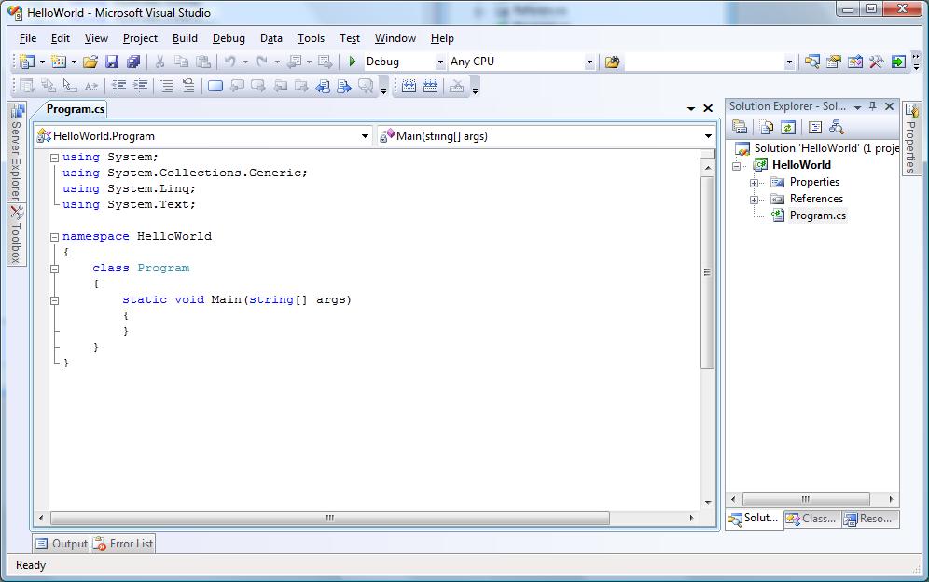Viewport: 929px width, 582px height.
Task: Open Toolbox via the hammer and wrench icon
Action: click(x=876, y=62)
